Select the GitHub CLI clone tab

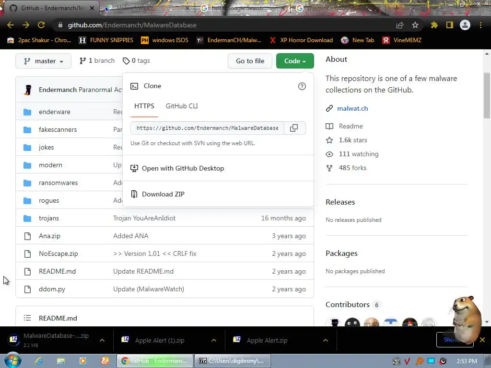[182, 106]
